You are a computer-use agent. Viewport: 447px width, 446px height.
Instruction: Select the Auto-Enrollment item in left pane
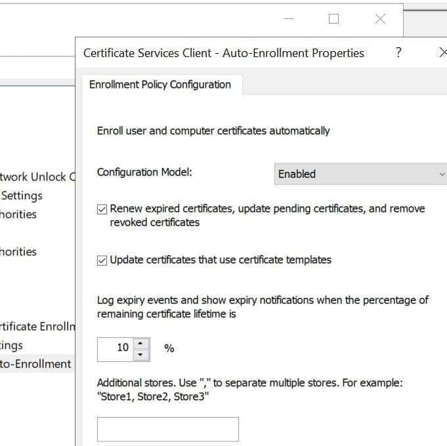[x=35, y=364]
